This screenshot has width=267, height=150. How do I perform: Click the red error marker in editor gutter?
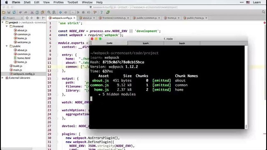[x=264, y=22]
